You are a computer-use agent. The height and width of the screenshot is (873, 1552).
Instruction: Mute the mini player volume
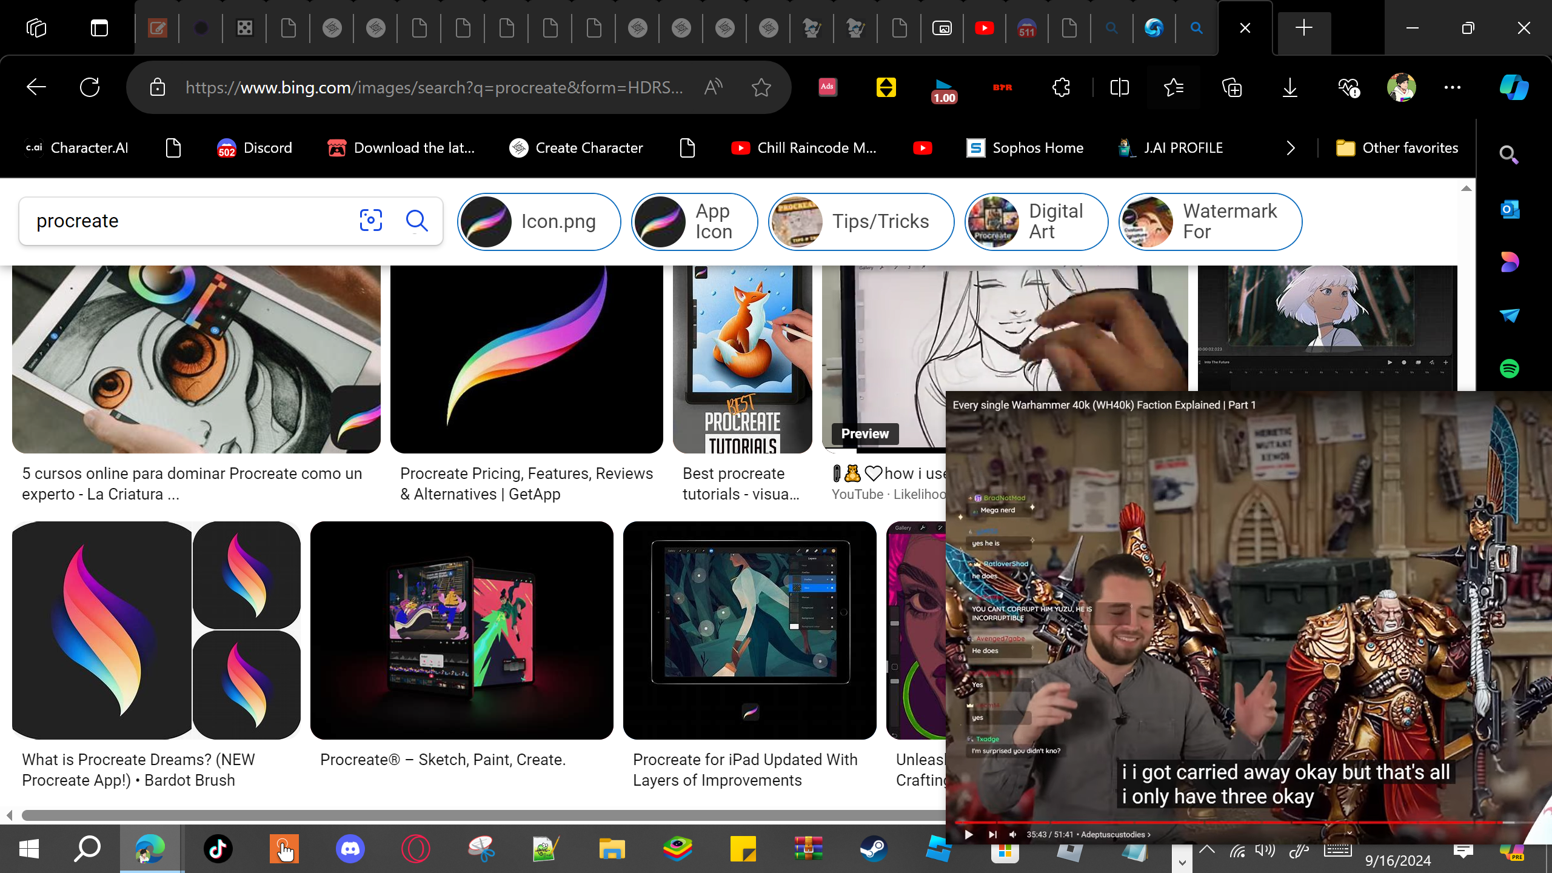(1012, 835)
